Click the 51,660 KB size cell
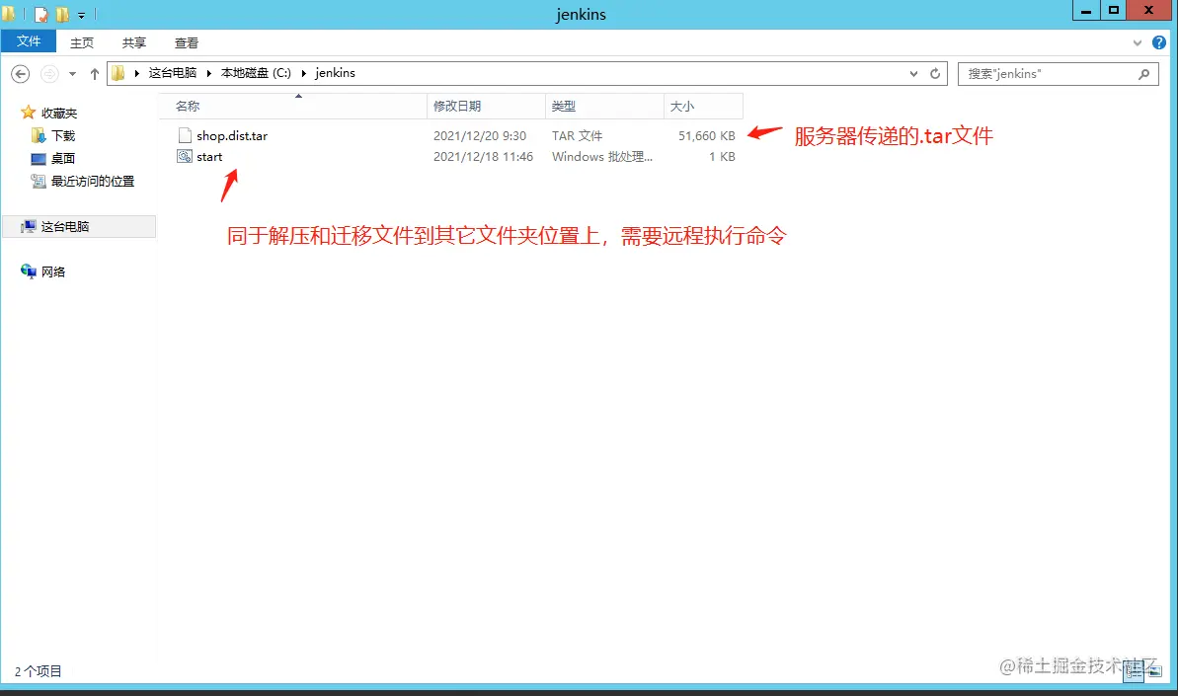Image resolution: width=1178 pixels, height=696 pixels. point(706,135)
